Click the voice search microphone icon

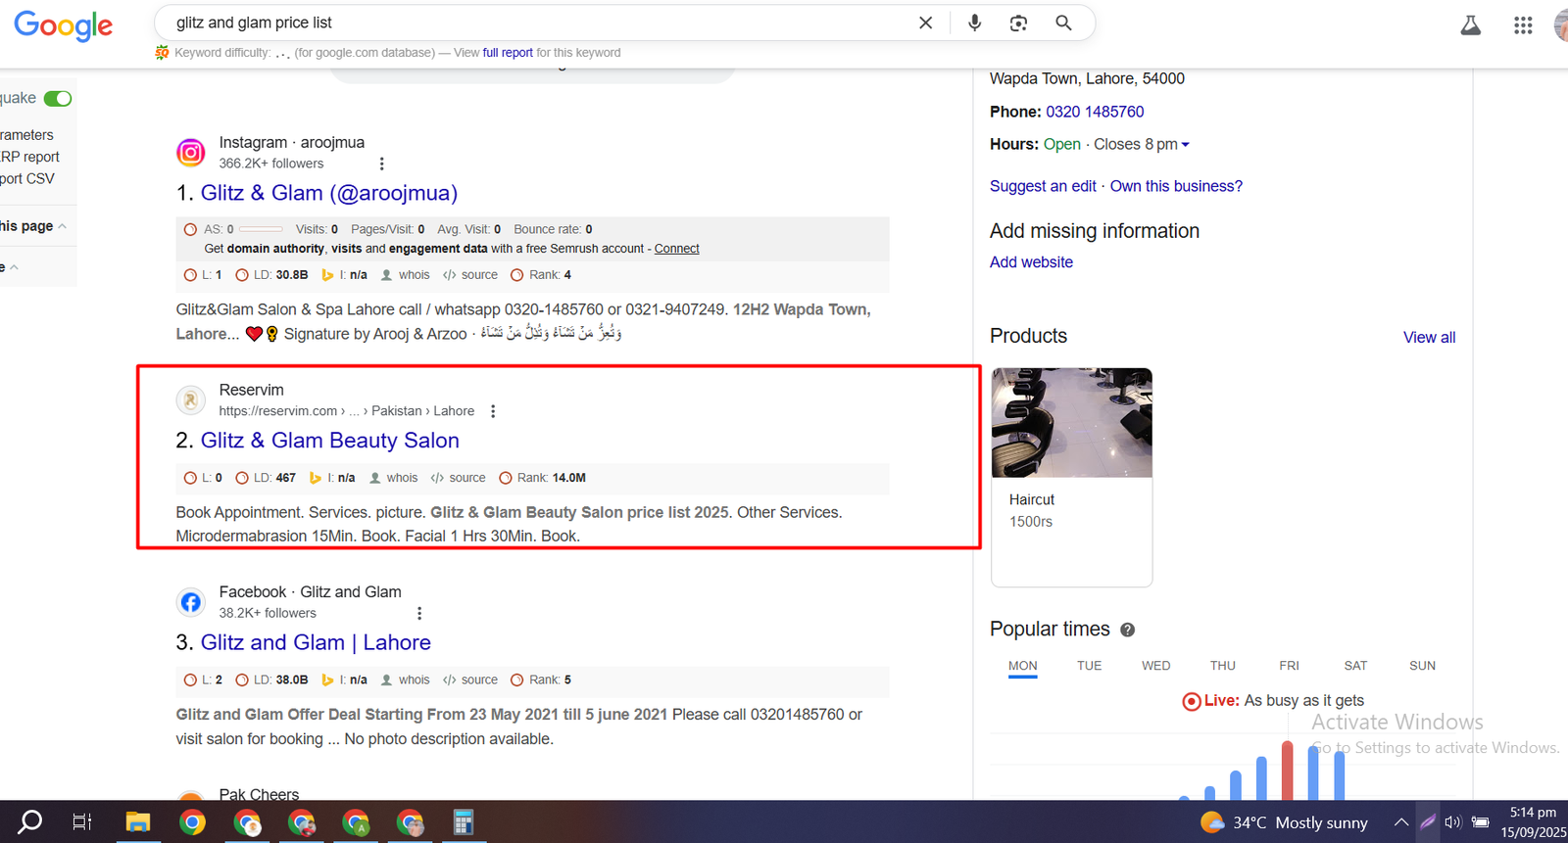click(x=974, y=23)
